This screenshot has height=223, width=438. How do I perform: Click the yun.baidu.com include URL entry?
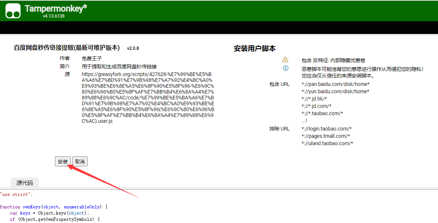[x=335, y=91]
